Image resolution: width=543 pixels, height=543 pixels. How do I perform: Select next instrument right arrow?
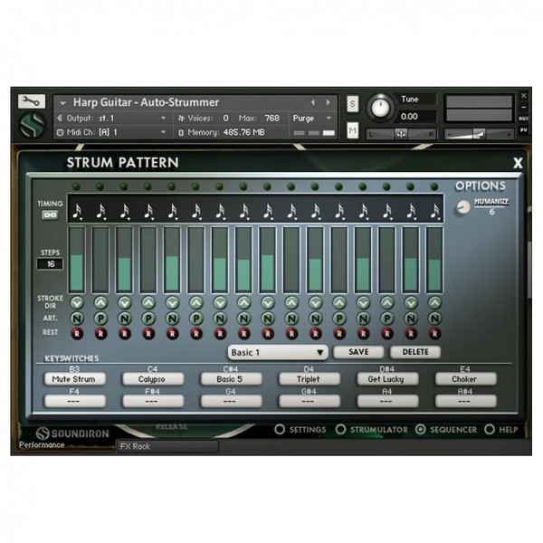coord(328,102)
